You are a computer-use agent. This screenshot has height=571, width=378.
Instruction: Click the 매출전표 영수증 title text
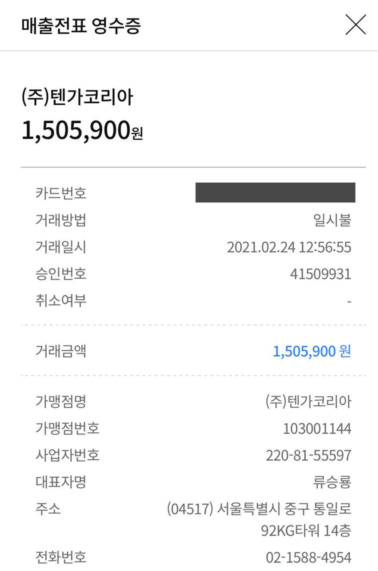81,26
